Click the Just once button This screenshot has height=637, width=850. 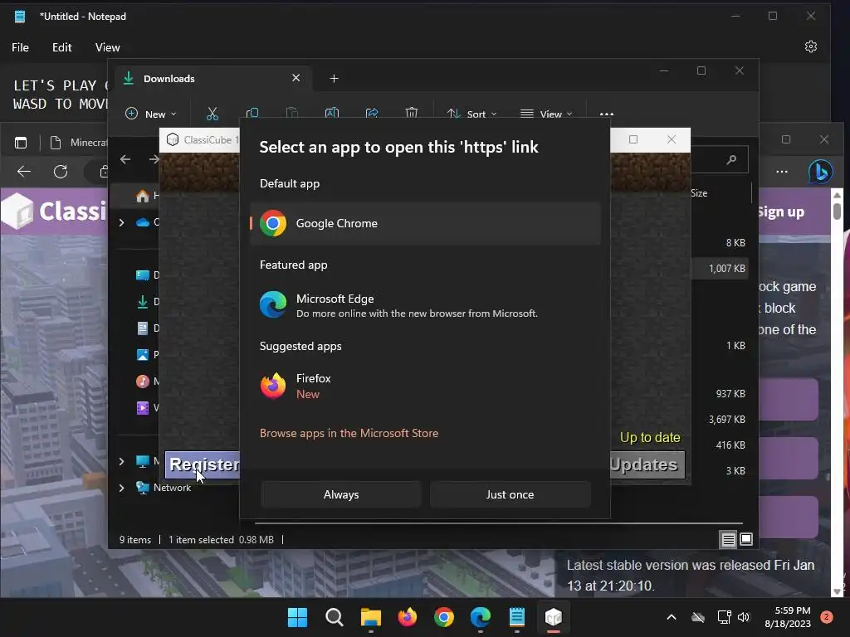[510, 494]
